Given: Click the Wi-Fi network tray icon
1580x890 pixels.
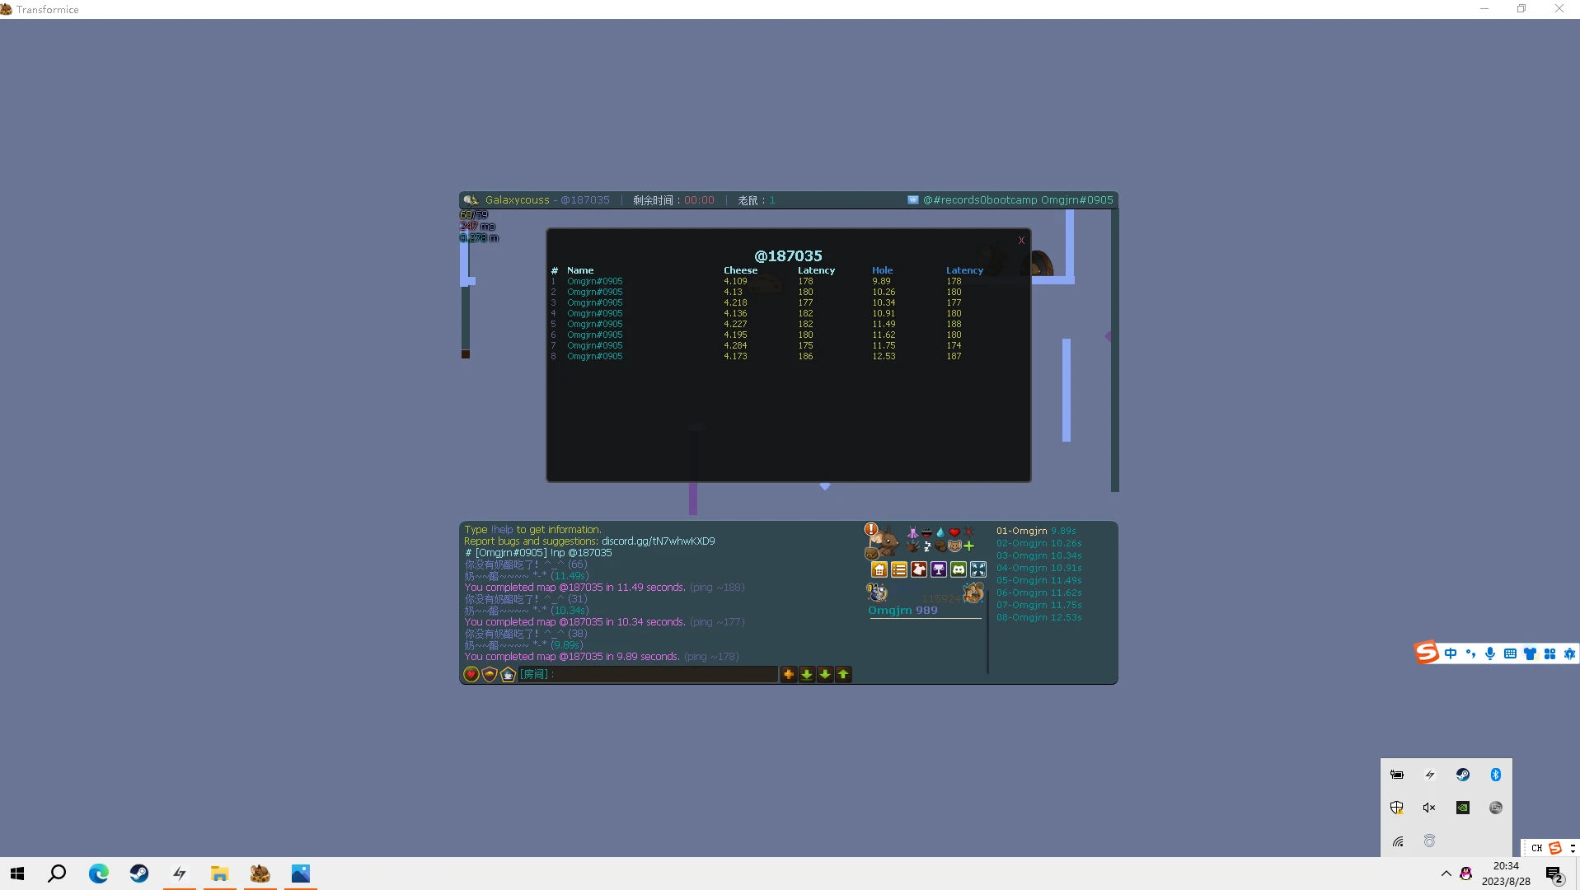Looking at the screenshot, I should [1397, 841].
